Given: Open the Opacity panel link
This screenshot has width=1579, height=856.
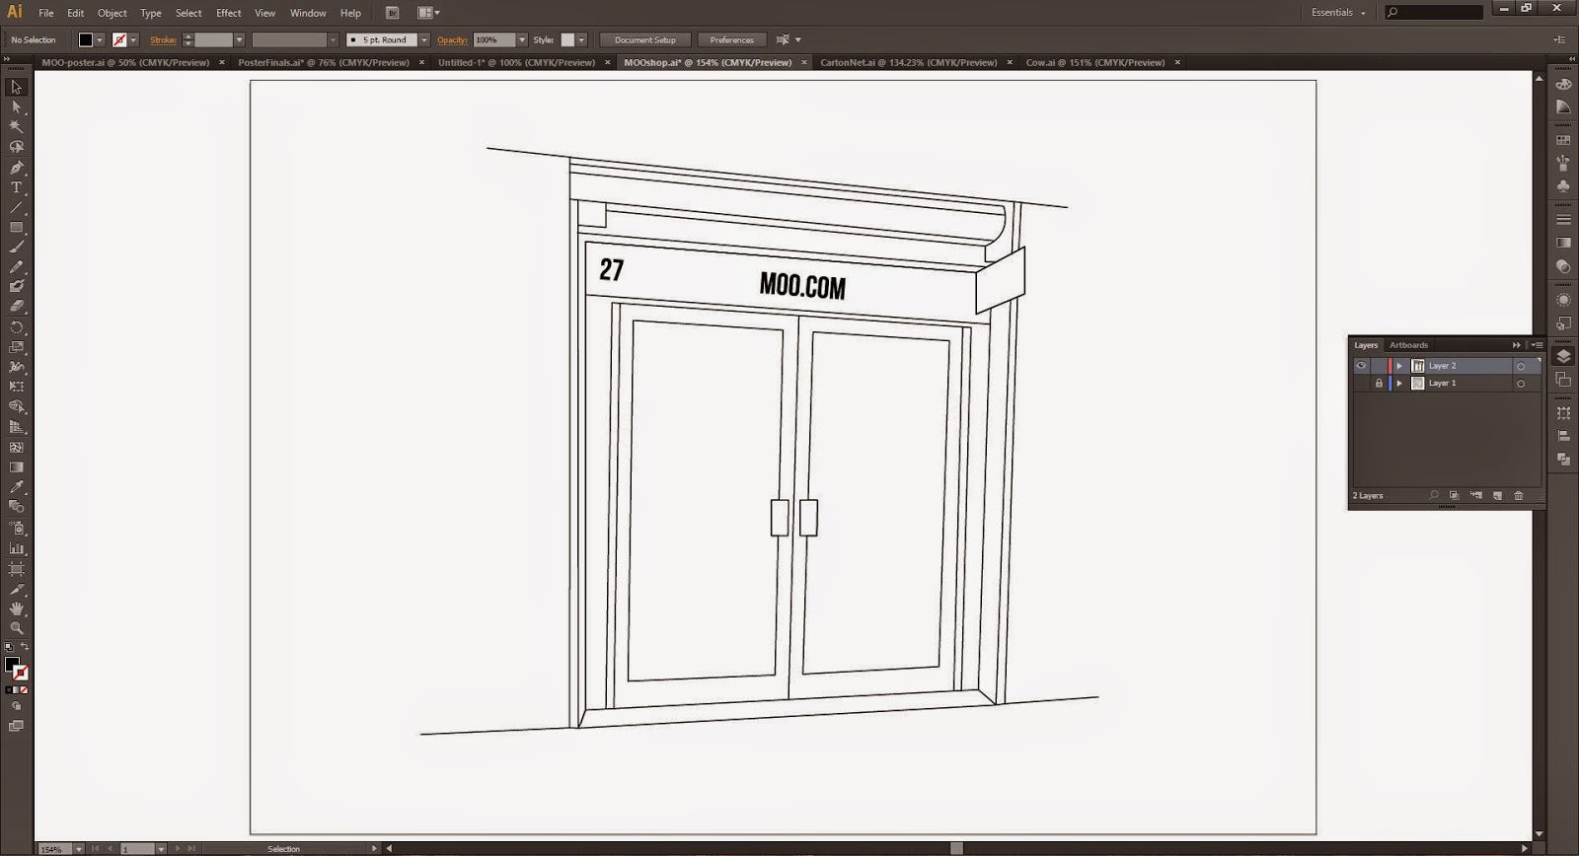Looking at the screenshot, I should (x=452, y=40).
